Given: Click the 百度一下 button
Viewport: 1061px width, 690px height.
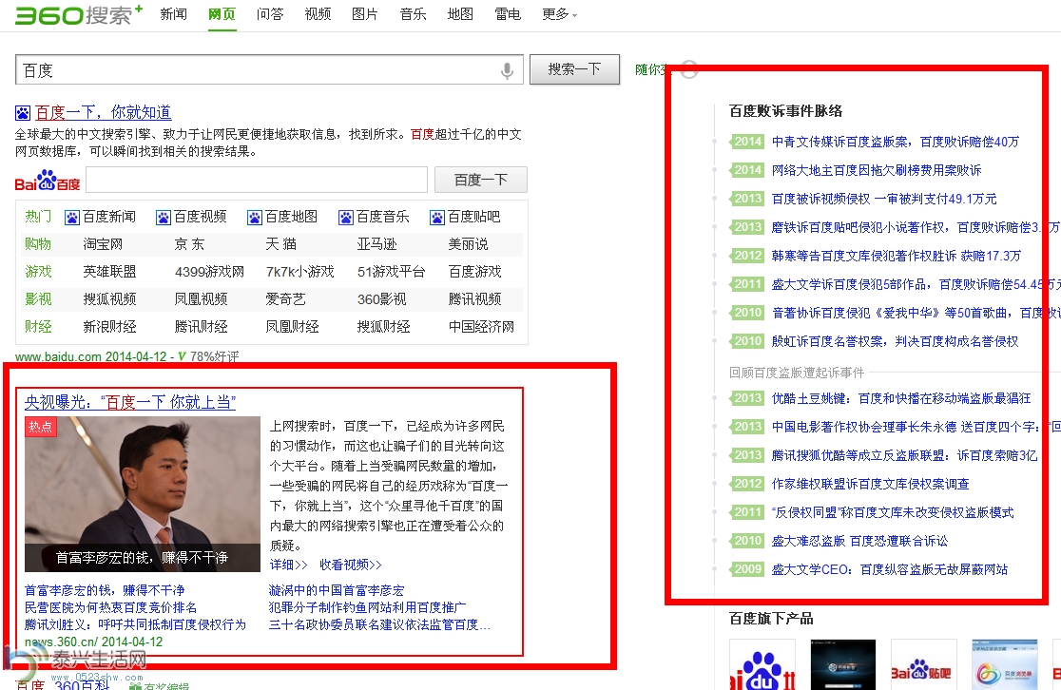Looking at the screenshot, I should coord(480,180).
